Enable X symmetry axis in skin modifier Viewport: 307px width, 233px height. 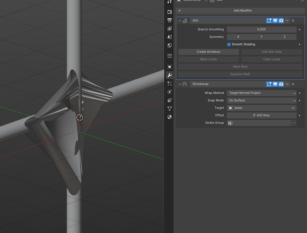238,37
